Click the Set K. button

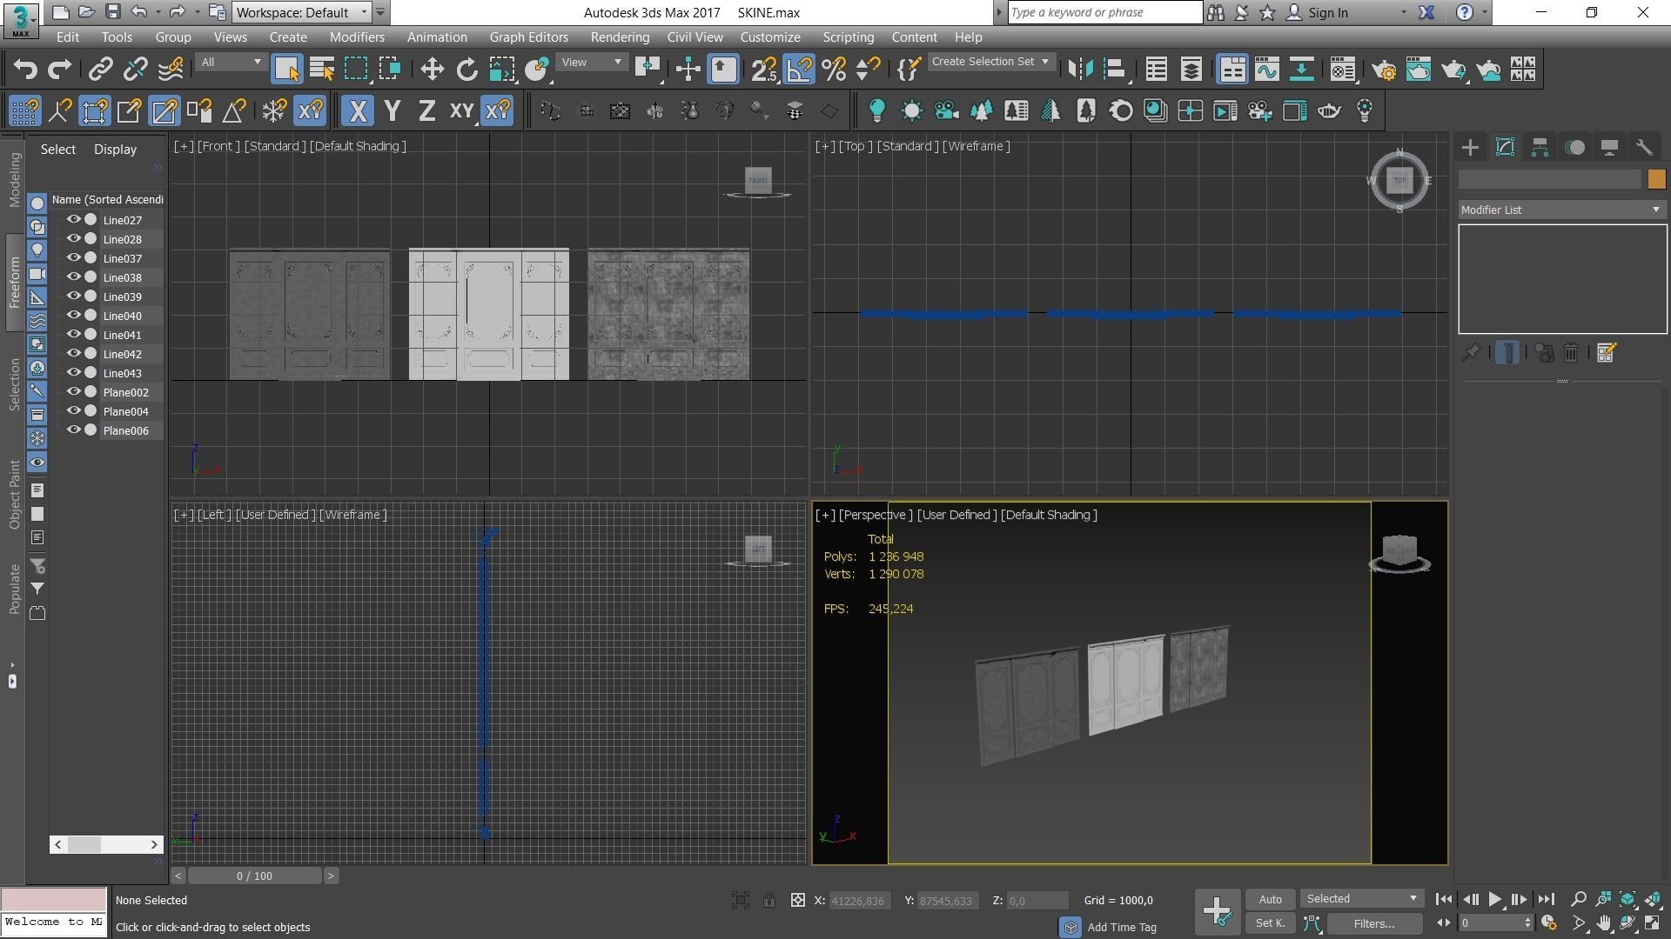(x=1270, y=923)
